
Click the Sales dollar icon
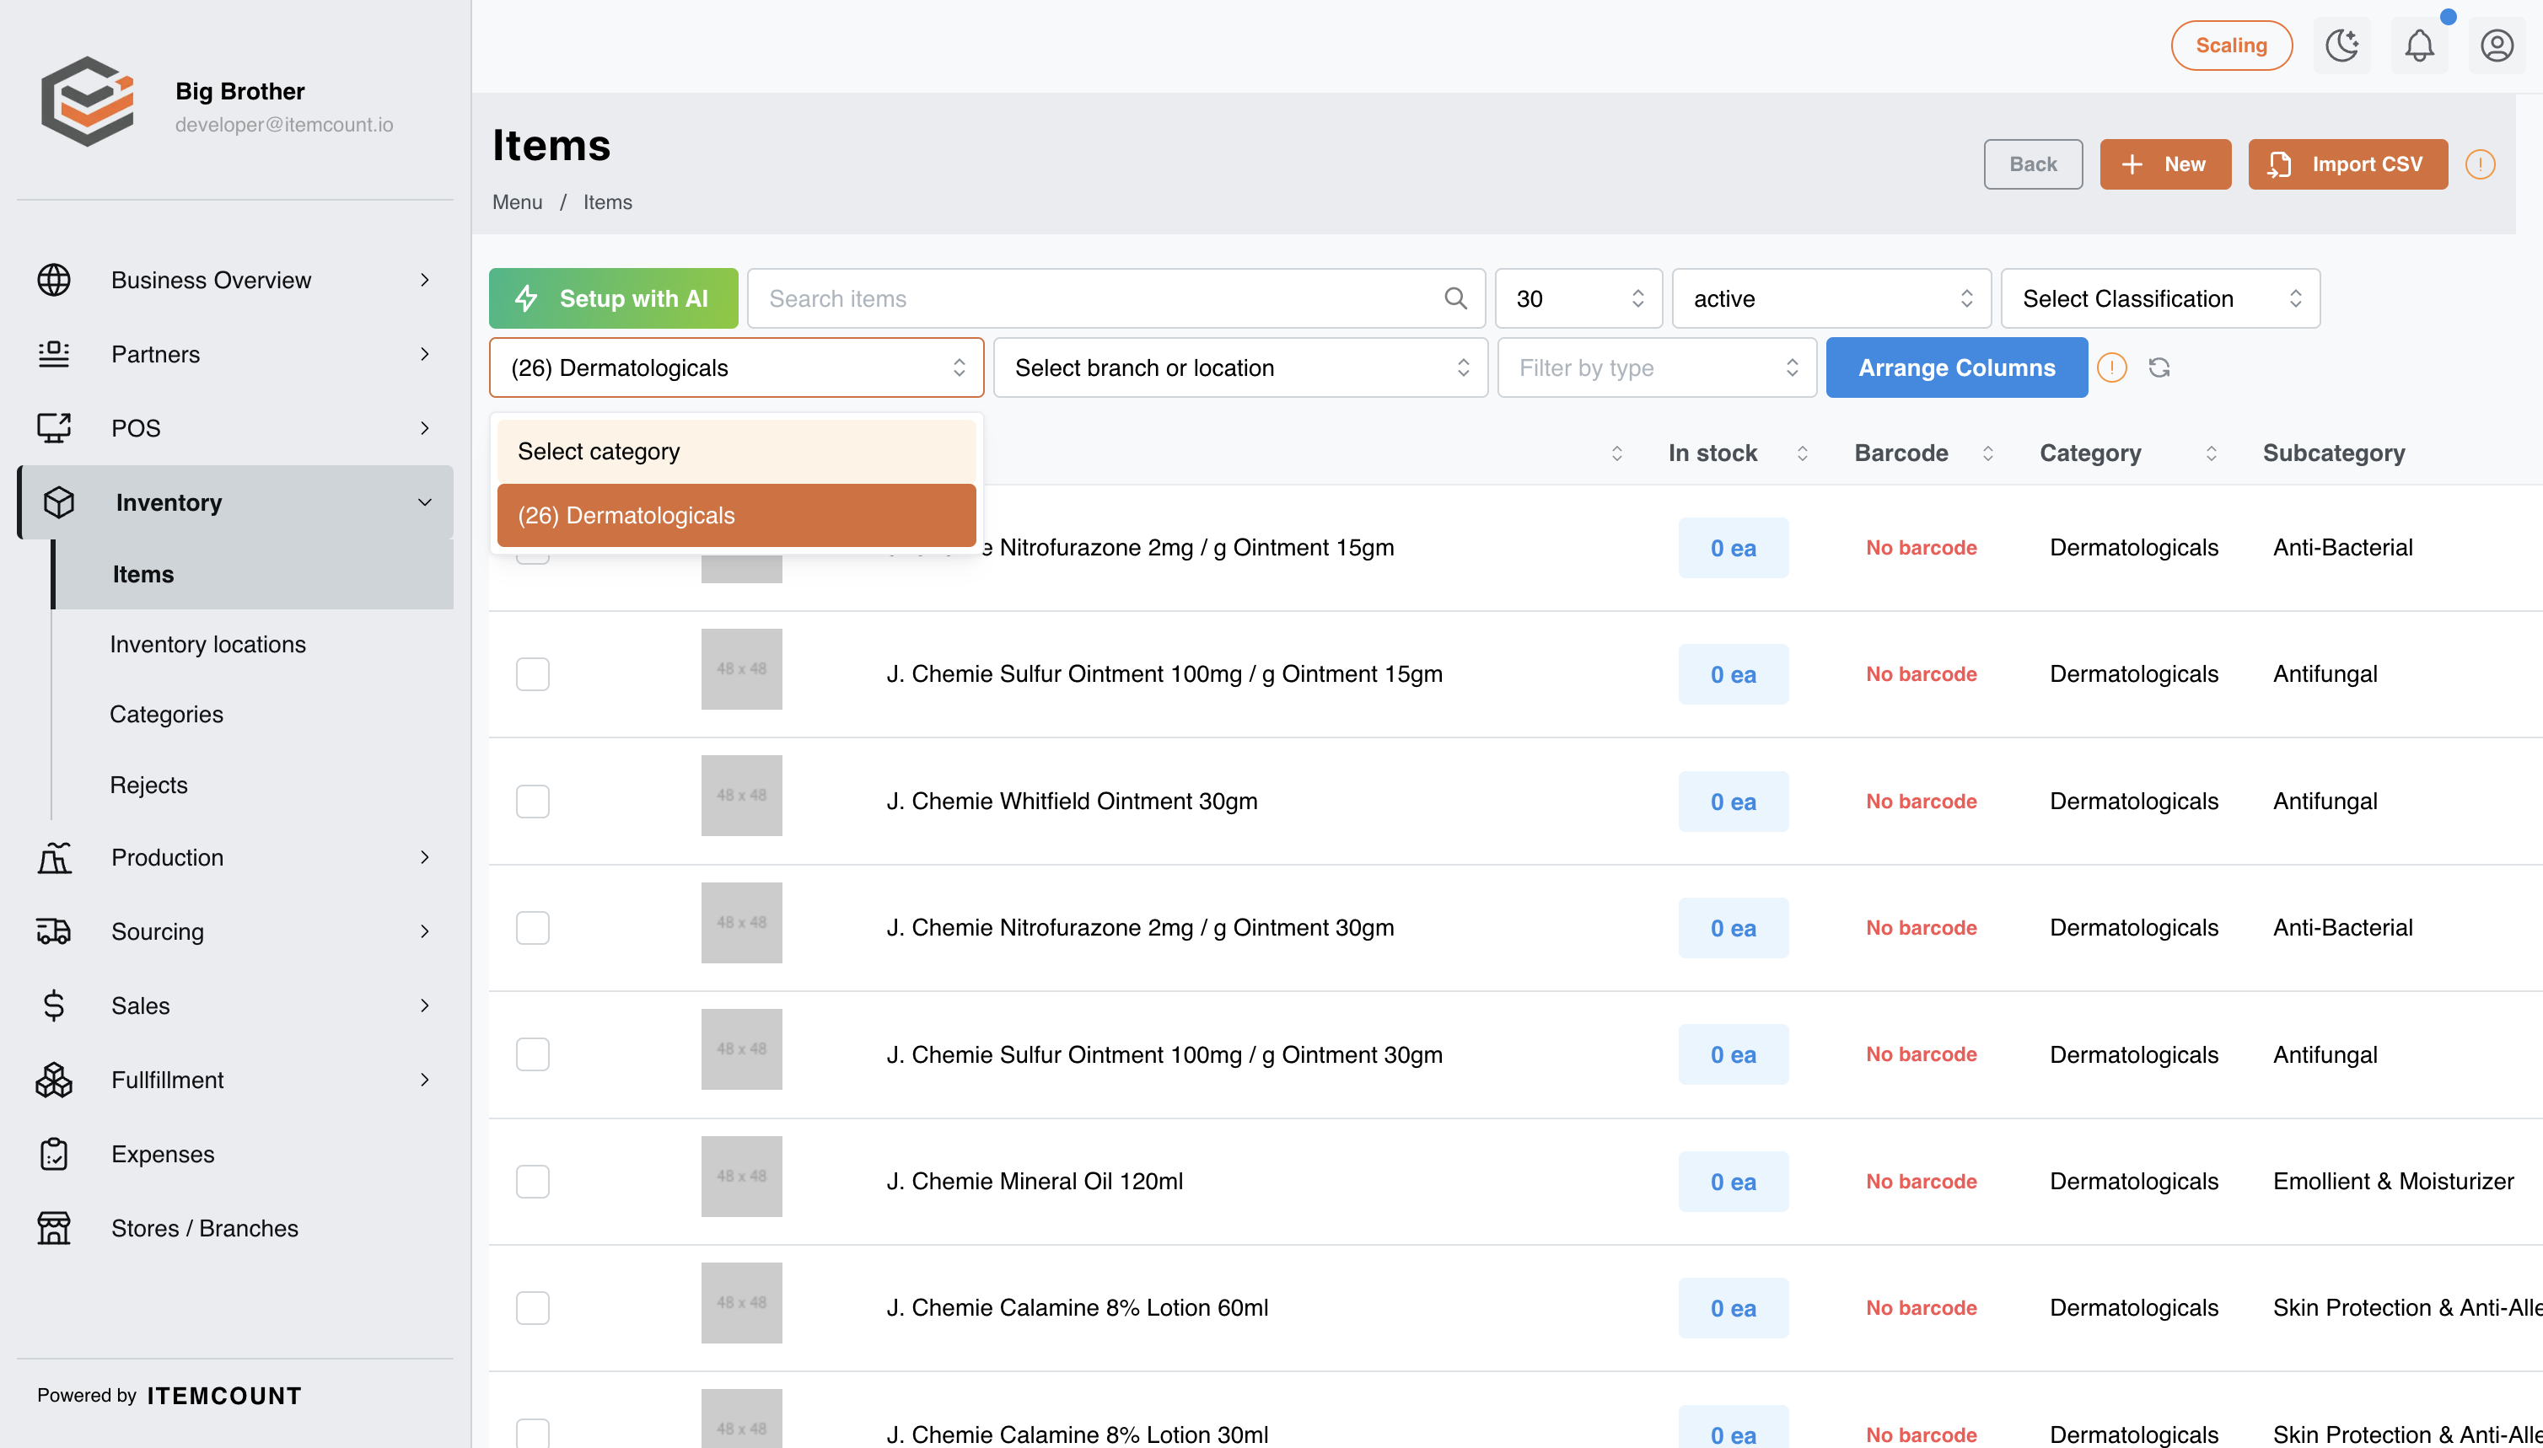(54, 1006)
